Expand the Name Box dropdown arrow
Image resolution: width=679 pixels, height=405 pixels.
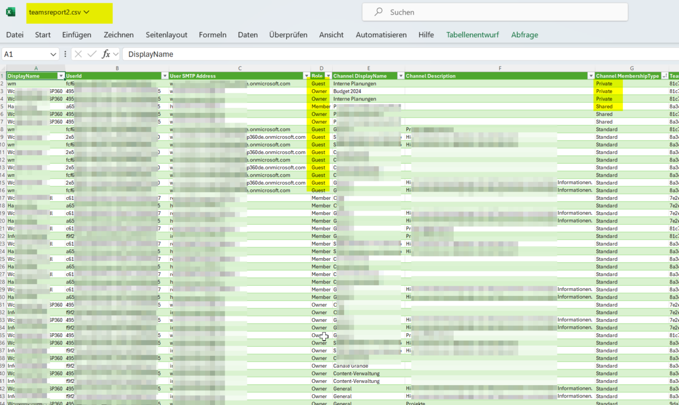pos(53,54)
